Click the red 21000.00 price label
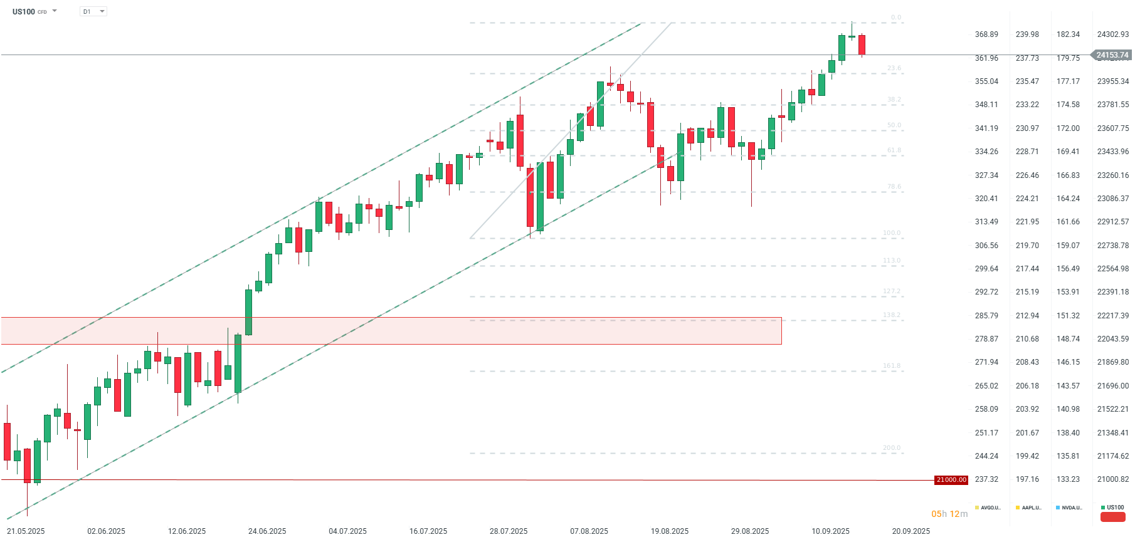Screen dimensions: 1135x542 (x=951, y=480)
